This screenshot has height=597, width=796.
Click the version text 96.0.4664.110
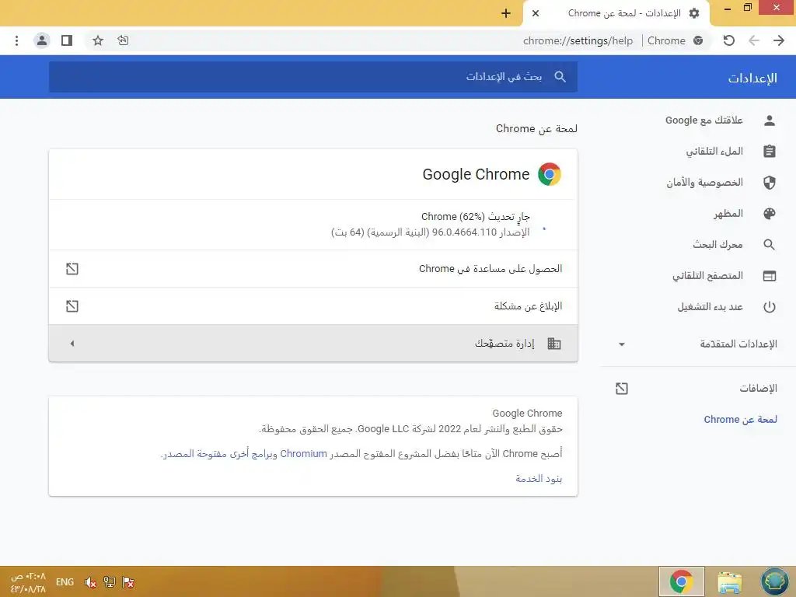tap(464, 232)
